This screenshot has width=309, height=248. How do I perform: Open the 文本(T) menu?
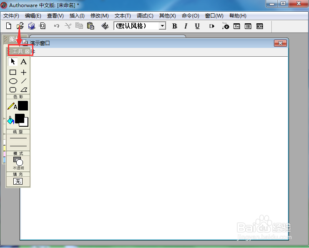pyautogui.click(x=123, y=16)
